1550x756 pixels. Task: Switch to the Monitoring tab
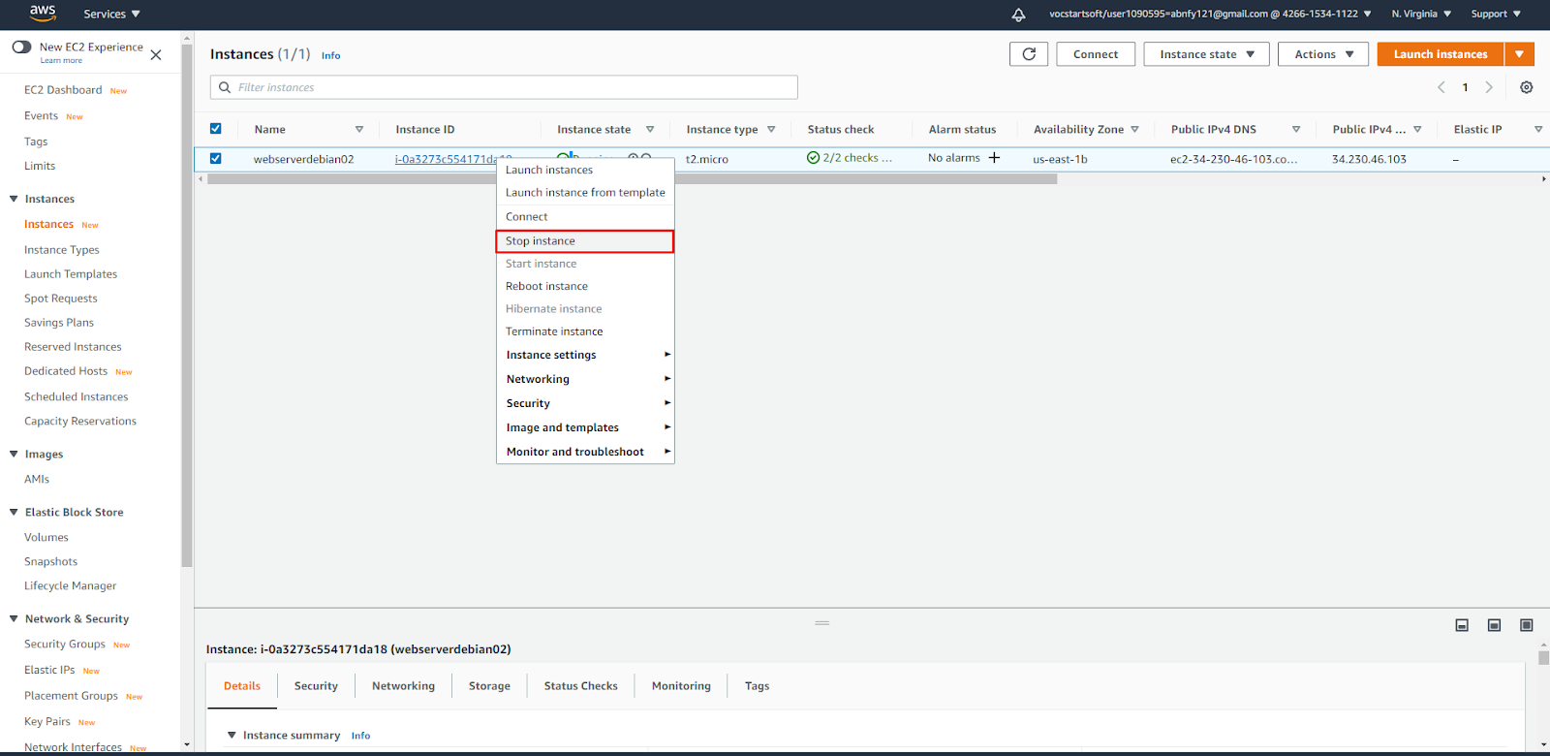tap(681, 686)
